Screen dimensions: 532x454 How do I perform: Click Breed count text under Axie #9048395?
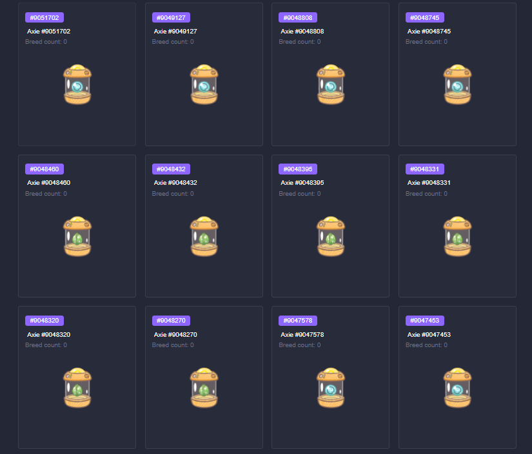pyautogui.click(x=300, y=193)
